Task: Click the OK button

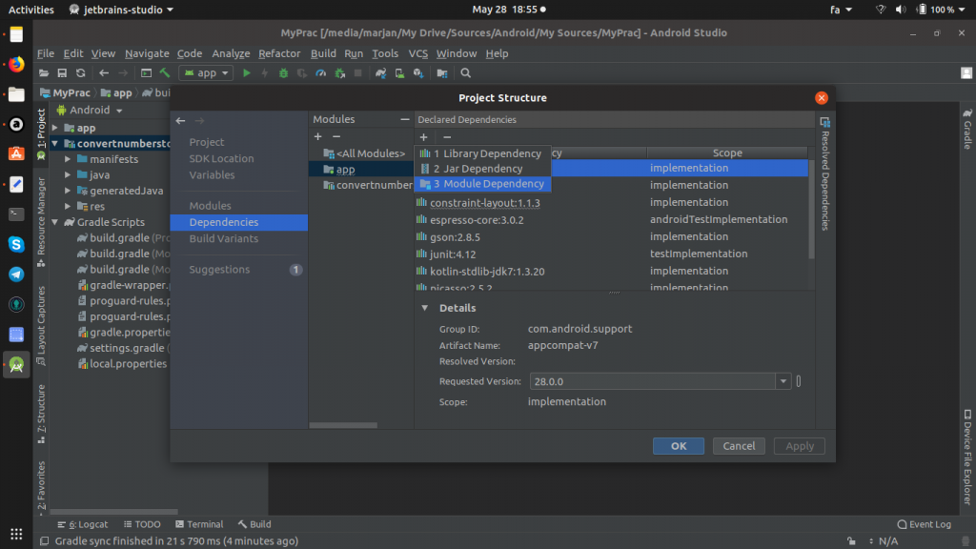Action: click(679, 446)
